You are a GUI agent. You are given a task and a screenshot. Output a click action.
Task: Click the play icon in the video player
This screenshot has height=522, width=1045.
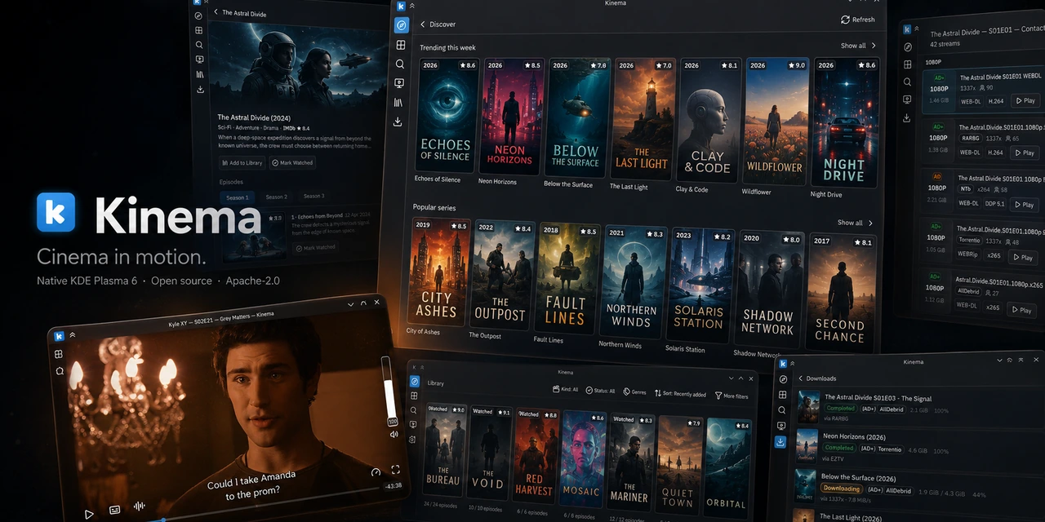[89, 514]
